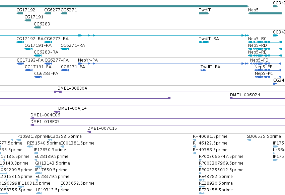Select the IP17650.5prime EST
Screen dimensions: 285x195
pos(39,173)
